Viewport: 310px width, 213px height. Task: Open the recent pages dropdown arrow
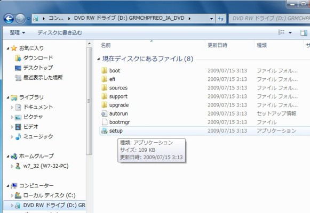(28, 19)
